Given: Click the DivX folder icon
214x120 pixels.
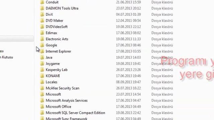Looking at the screenshot, I should [42, 14].
